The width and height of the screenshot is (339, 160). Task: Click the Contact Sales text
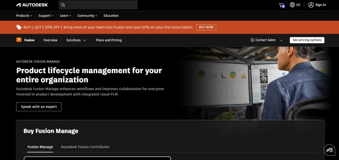point(266,40)
